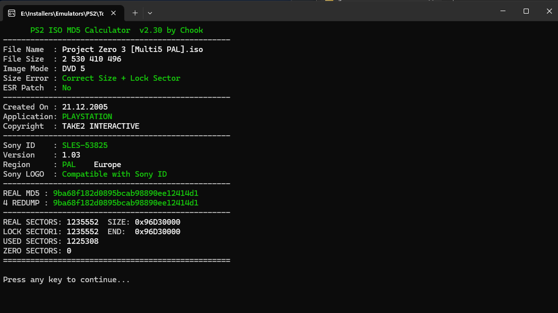Click the command prompt icon in tab
The image size is (558, 313).
tap(12, 14)
